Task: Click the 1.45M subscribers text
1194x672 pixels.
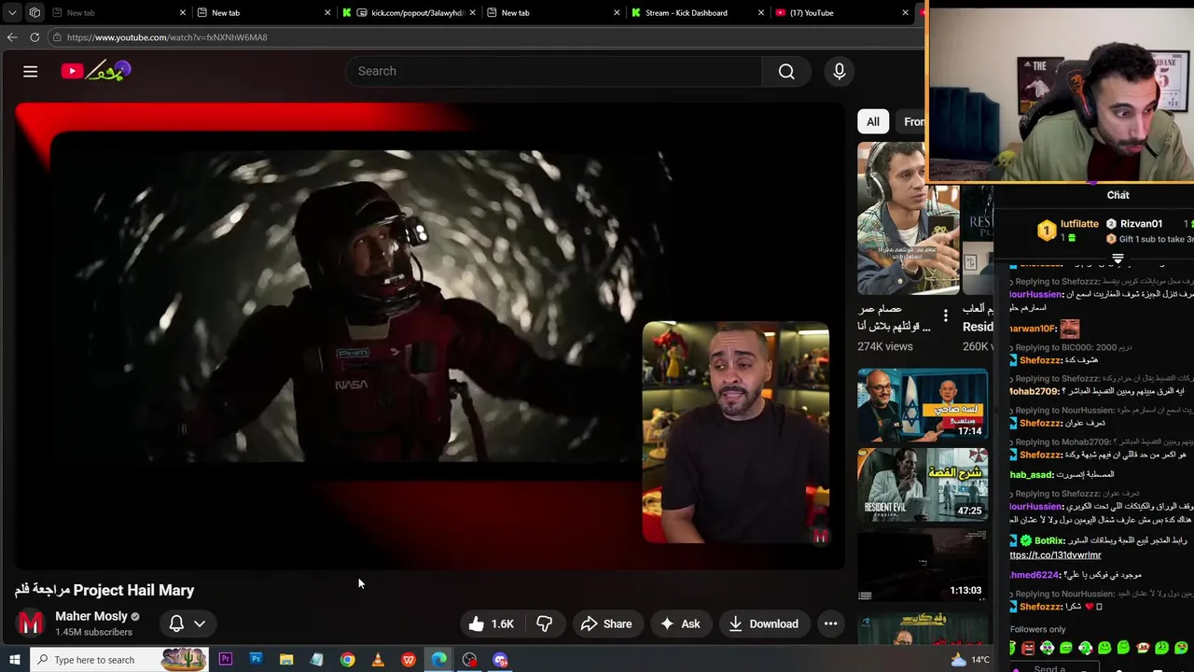Action: 93,632
